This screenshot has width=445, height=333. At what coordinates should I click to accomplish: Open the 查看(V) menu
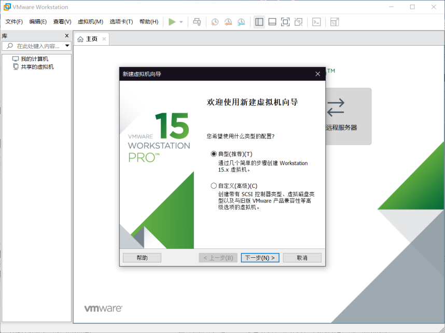point(62,22)
